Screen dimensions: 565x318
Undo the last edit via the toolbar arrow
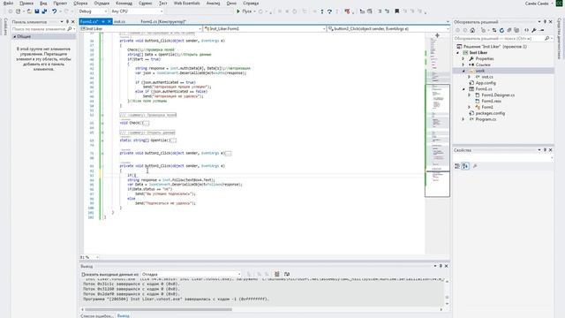pos(55,11)
